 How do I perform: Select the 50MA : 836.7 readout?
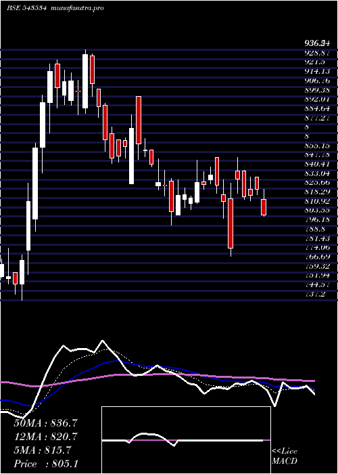[45, 423]
